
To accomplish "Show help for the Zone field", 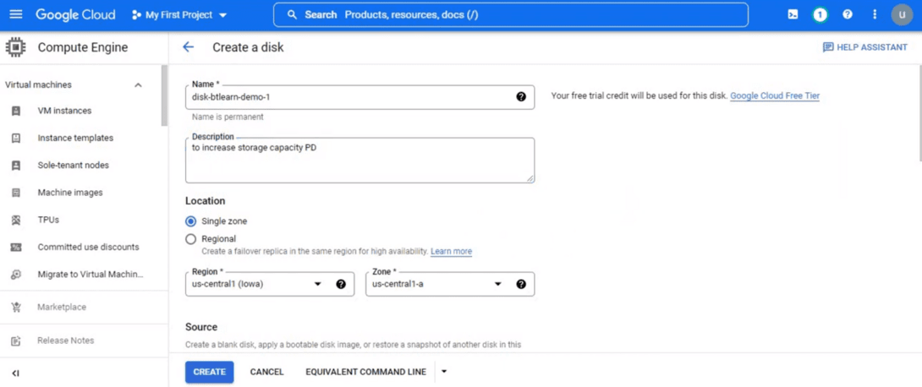I will point(521,285).
